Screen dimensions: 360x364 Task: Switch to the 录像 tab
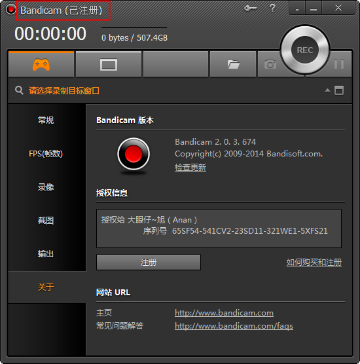46,187
